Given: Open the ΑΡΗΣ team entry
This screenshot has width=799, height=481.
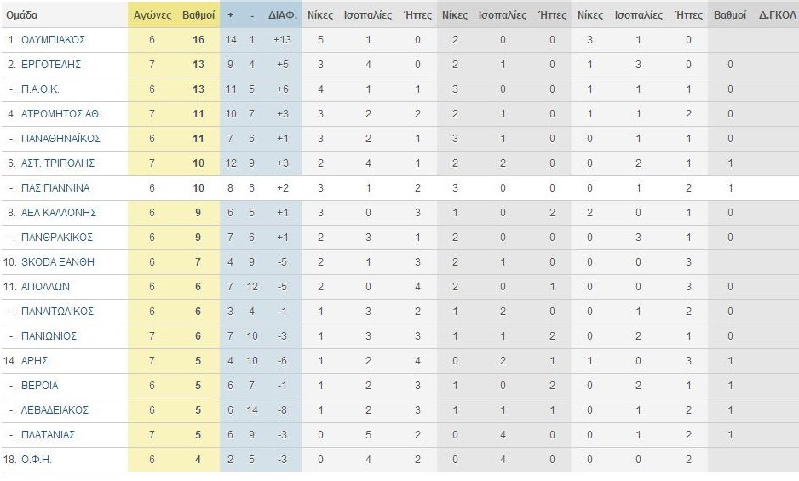Looking at the screenshot, I should (34, 361).
